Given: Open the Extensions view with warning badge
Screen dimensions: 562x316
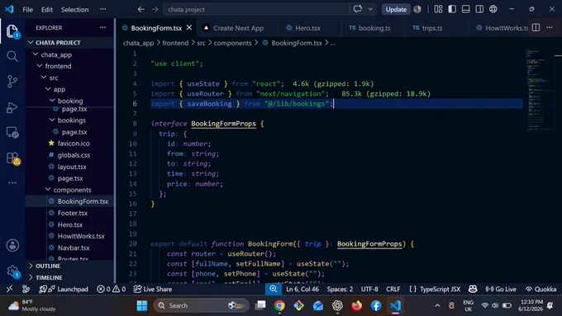Looking at the screenshot, I should pyautogui.click(x=12, y=158).
